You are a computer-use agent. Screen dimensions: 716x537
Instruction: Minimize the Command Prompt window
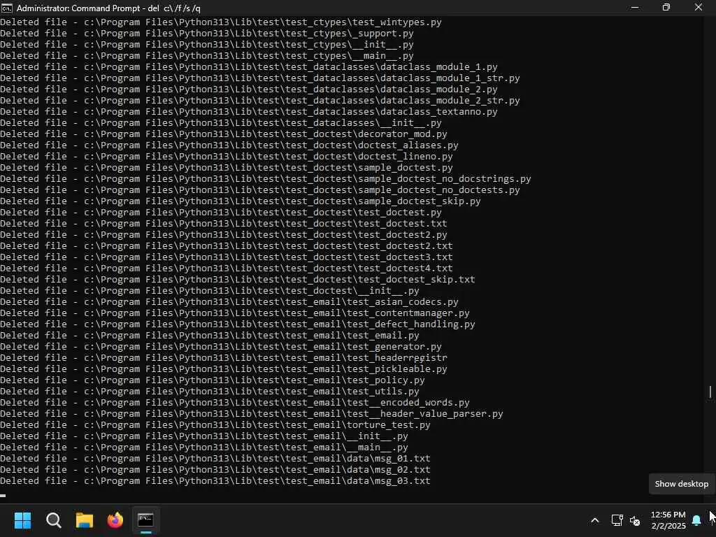coord(635,8)
